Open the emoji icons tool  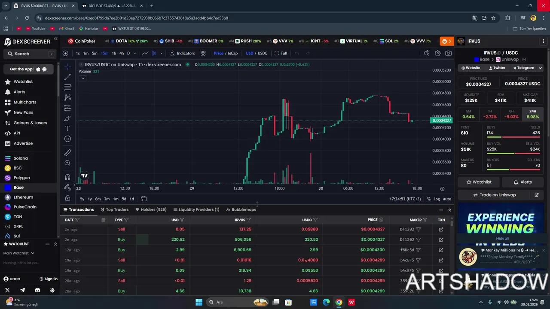pos(67,139)
